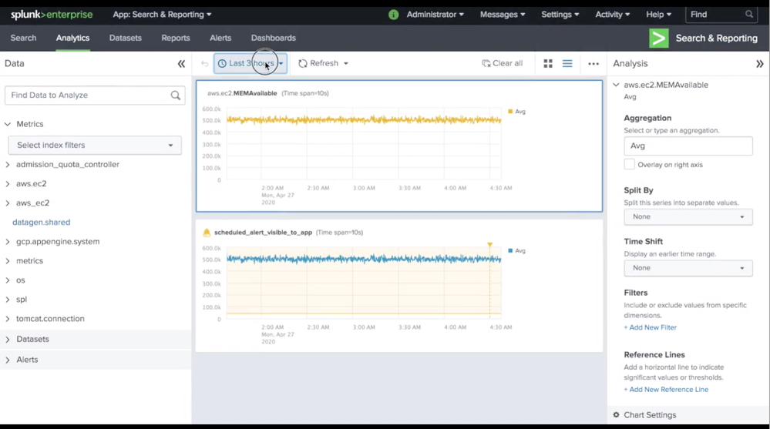This screenshot has height=429, width=770.
Task: Click the blue Avg legend swatch
Action: [x=510, y=251]
